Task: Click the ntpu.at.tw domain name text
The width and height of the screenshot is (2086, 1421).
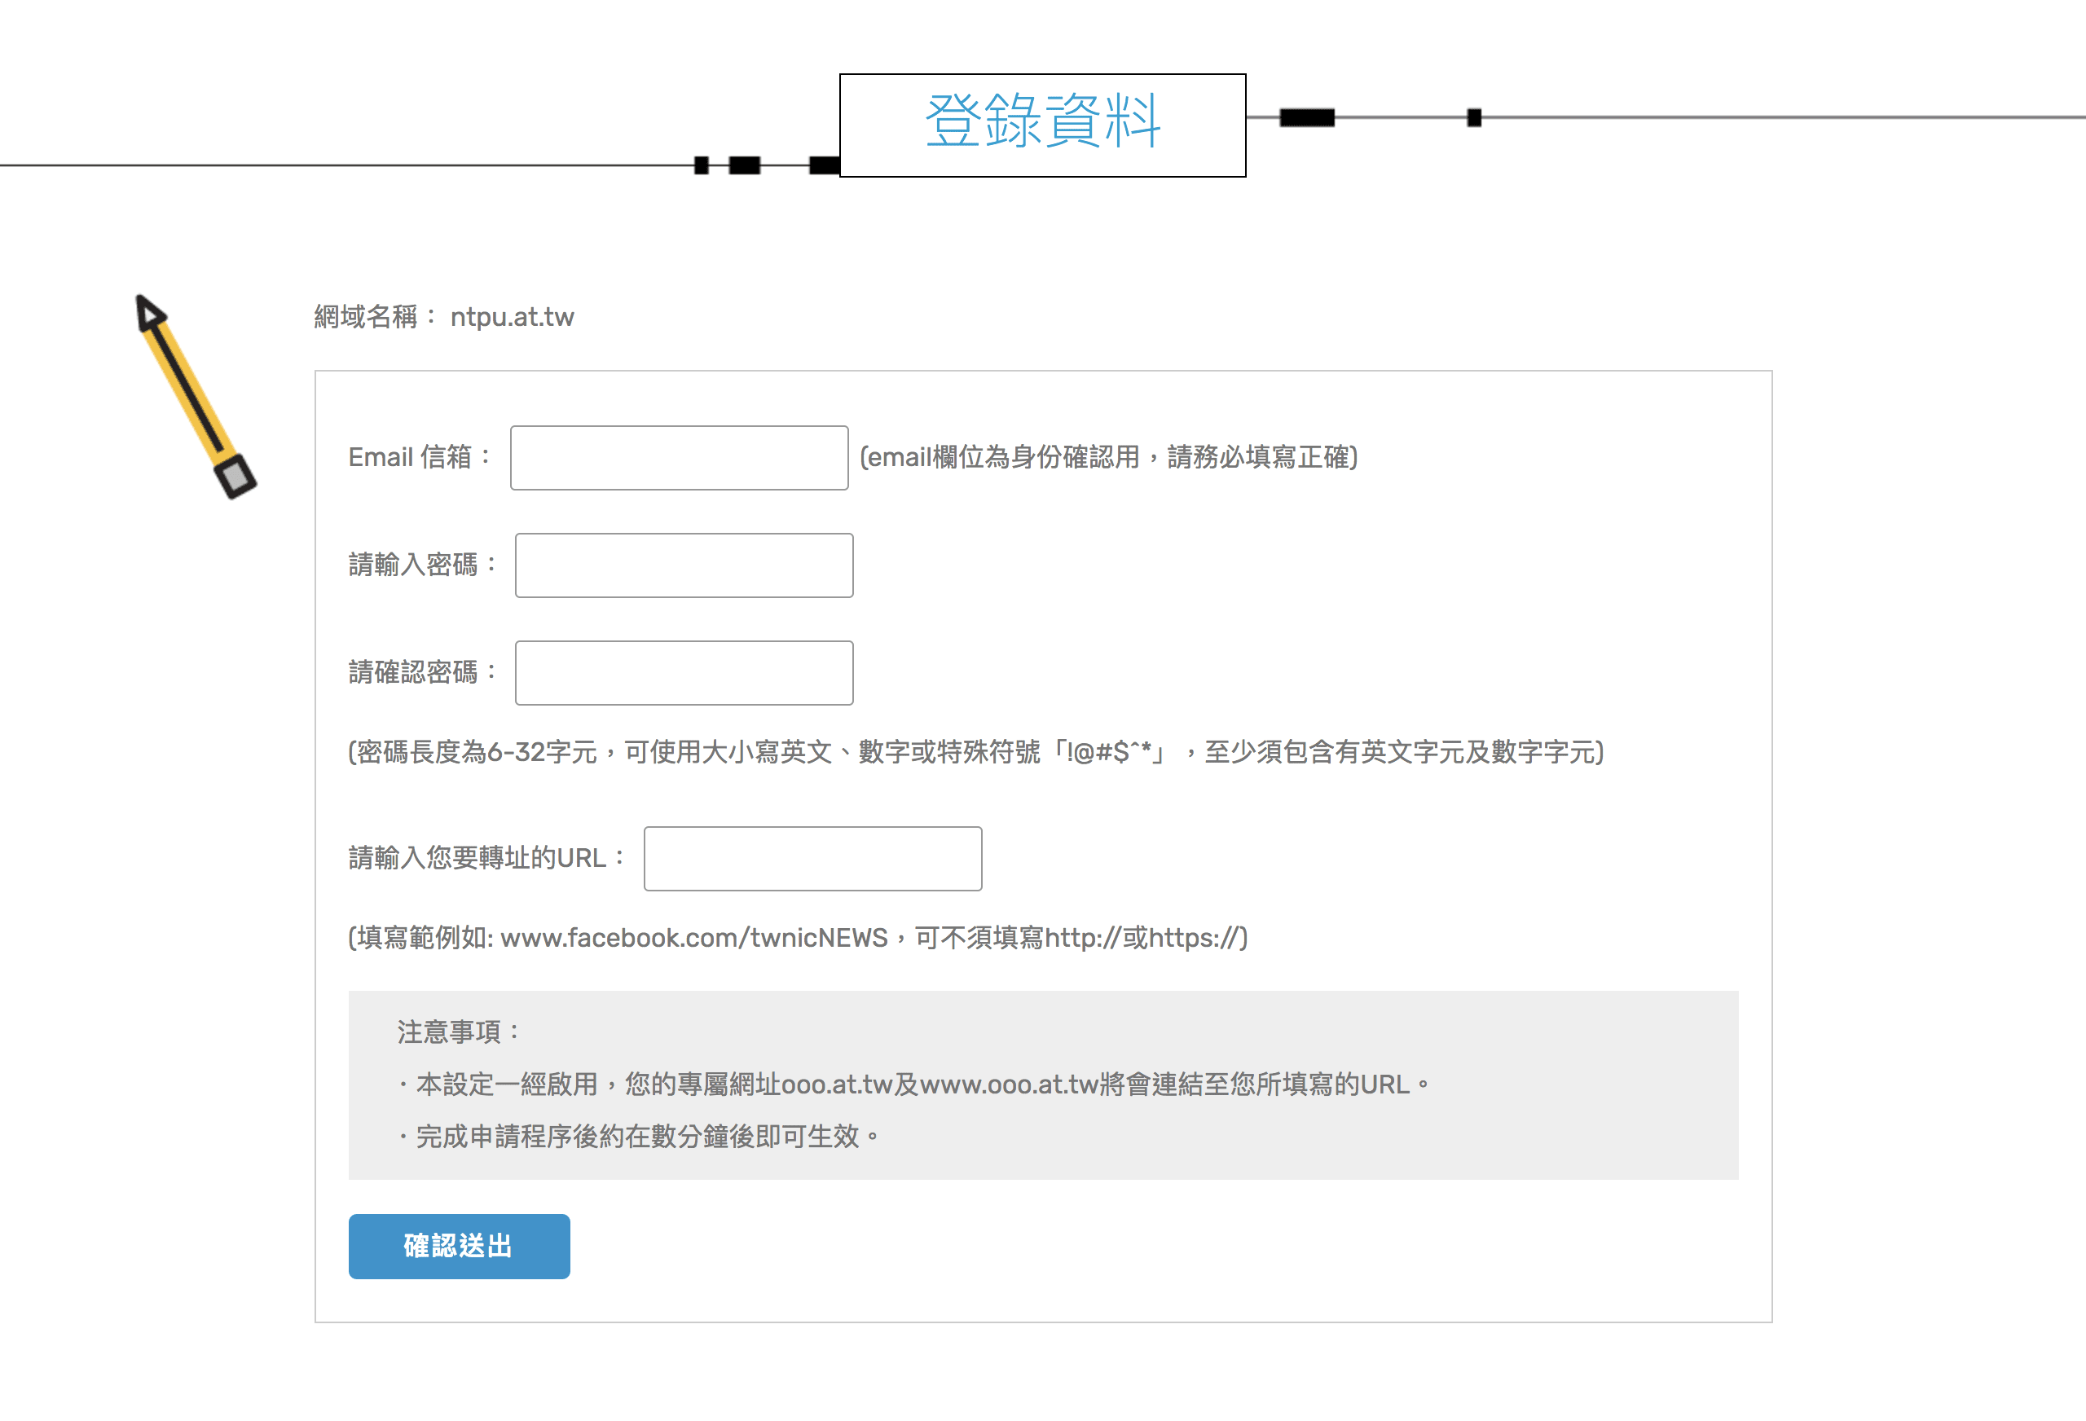Action: pos(512,317)
